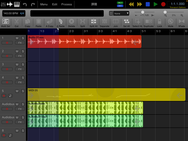Click the redo arrow
The height and width of the screenshot is (141, 188).
click(x=33, y=5)
